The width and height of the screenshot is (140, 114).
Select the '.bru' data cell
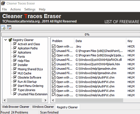[x=78, y=47]
